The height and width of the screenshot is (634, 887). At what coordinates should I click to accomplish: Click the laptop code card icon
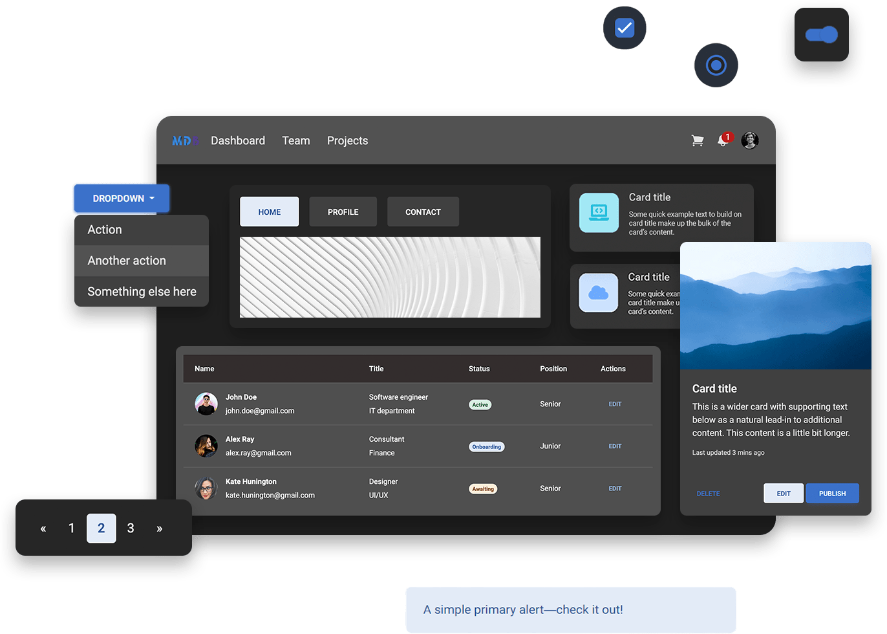(599, 212)
